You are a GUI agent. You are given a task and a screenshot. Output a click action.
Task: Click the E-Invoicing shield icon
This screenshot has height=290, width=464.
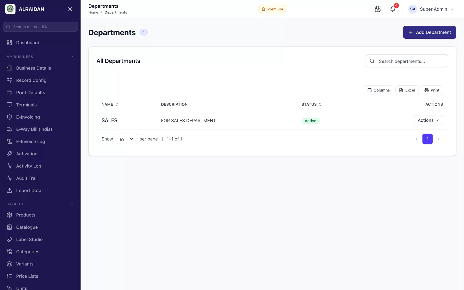(x=10, y=117)
